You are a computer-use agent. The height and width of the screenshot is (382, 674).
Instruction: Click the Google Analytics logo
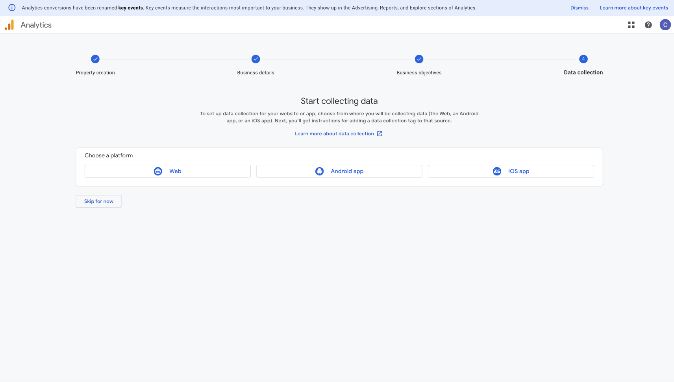[x=9, y=25]
